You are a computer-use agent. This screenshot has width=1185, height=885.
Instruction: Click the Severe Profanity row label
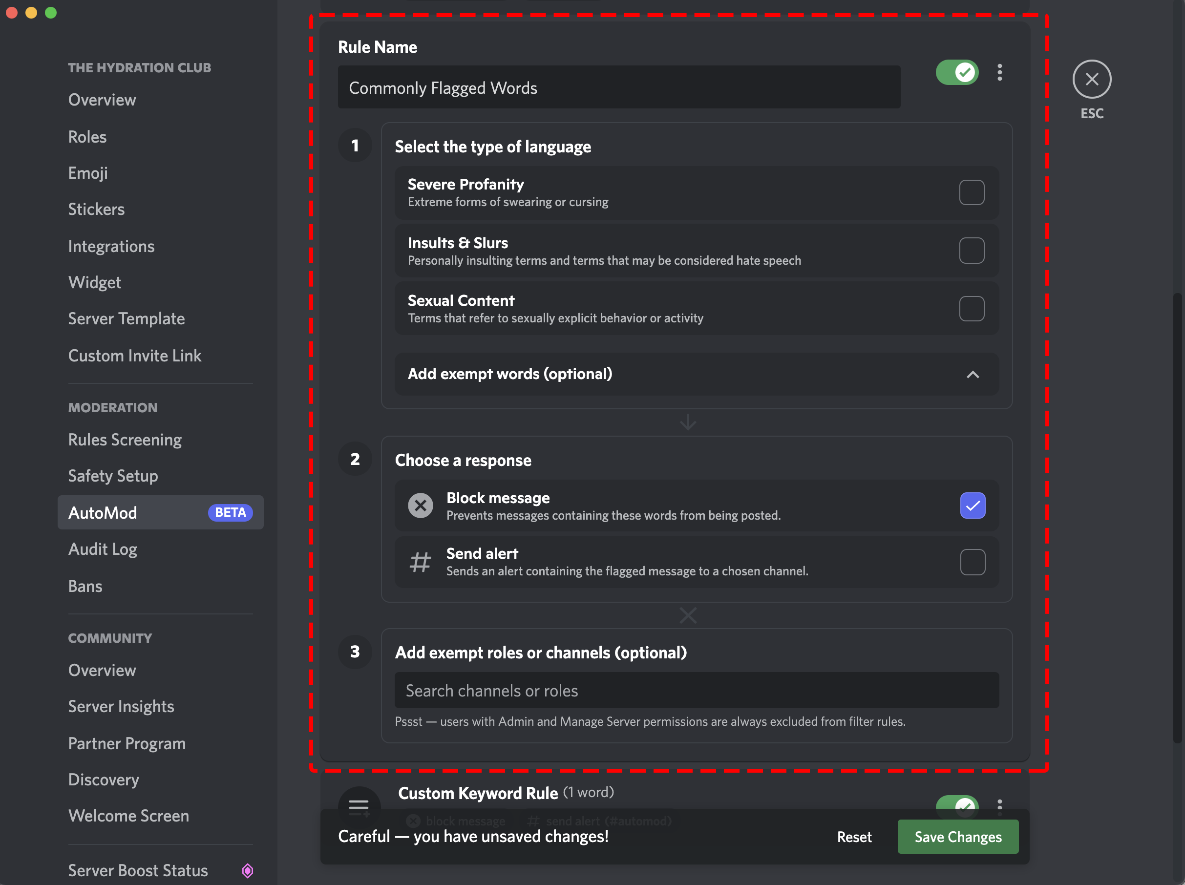click(466, 184)
